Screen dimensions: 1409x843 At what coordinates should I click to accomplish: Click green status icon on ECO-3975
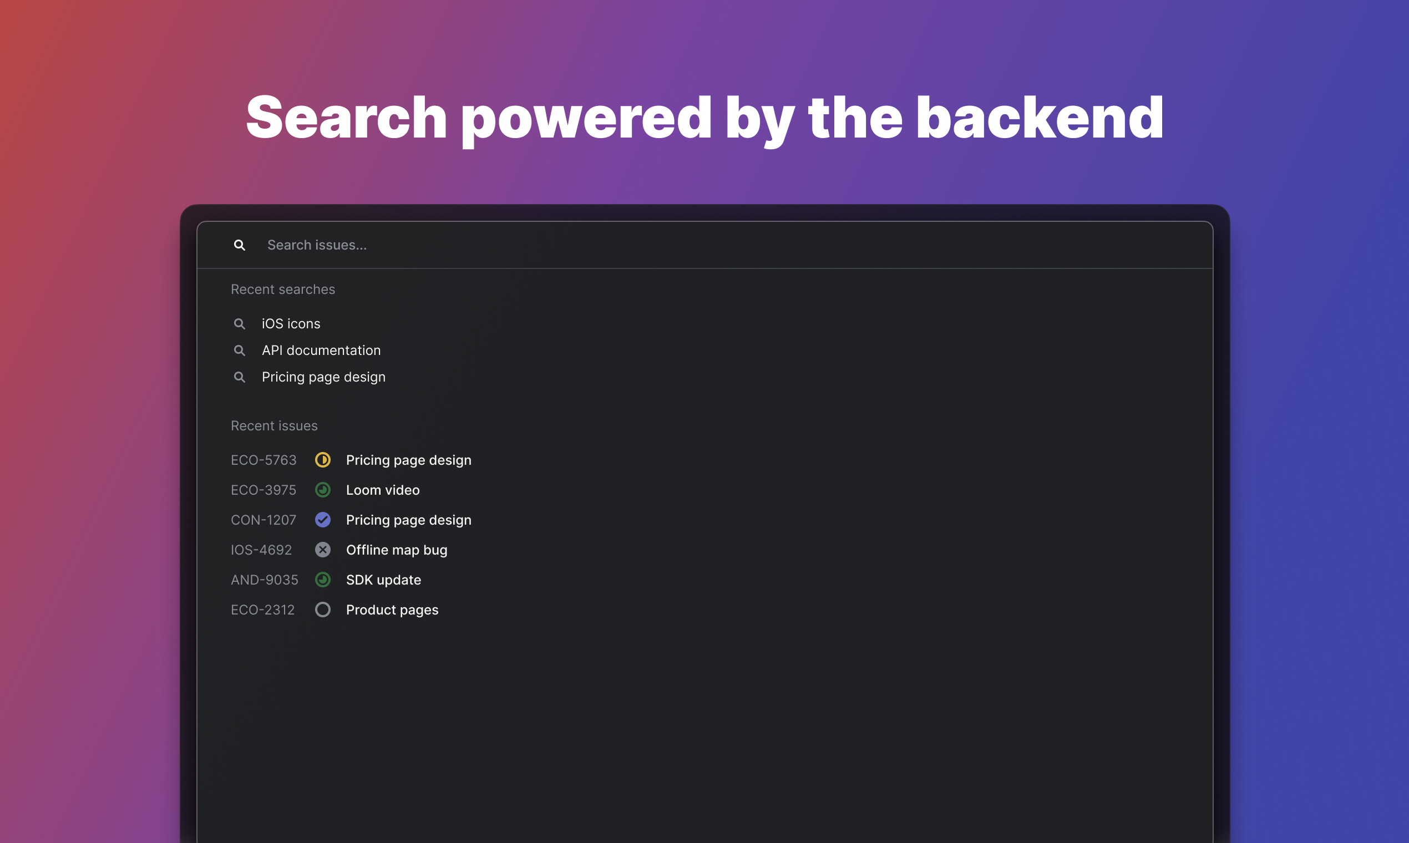pyautogui.click(x=323, y=490)
